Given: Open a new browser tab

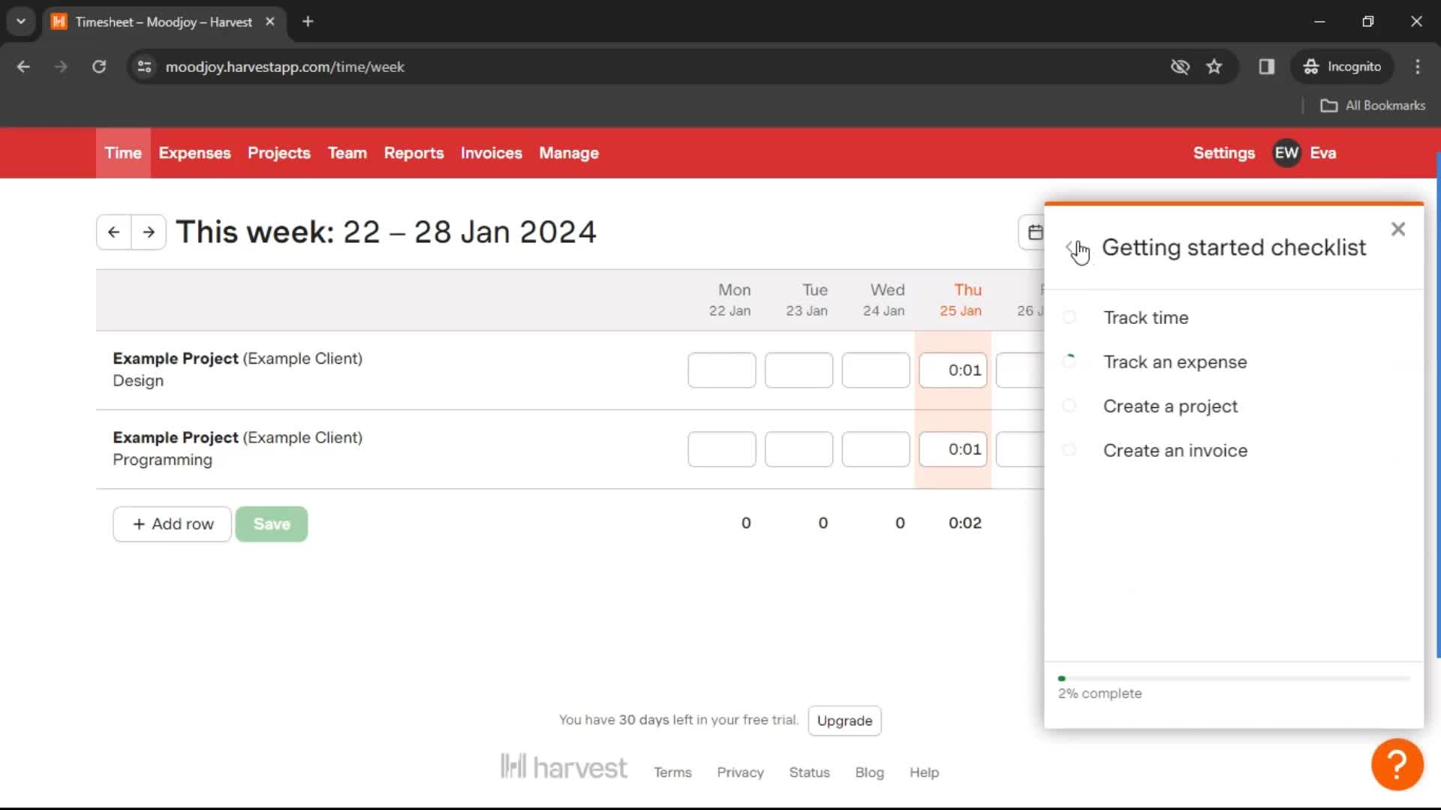Looking at the screenshot, I should coord(308,22).
